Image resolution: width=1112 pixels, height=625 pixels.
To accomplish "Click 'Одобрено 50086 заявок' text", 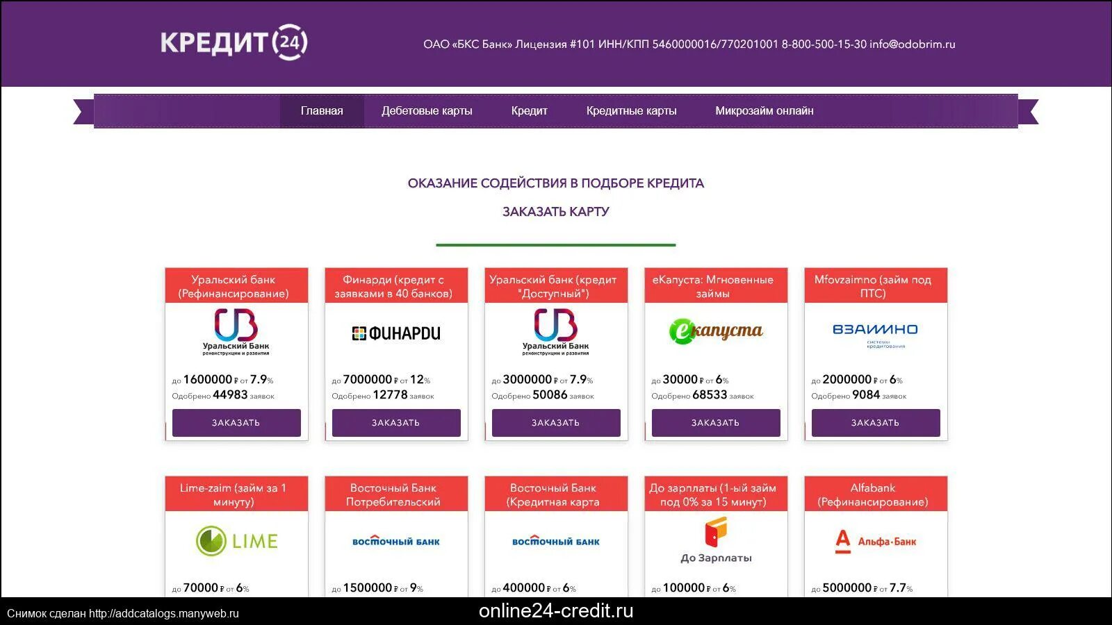I will (x=543, y=395).
